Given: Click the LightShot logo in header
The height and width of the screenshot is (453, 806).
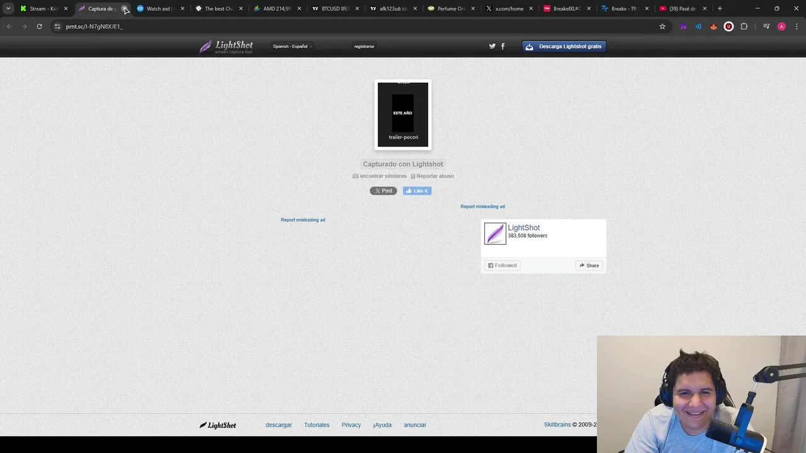Looking at the screenshot, I should 226,47.
